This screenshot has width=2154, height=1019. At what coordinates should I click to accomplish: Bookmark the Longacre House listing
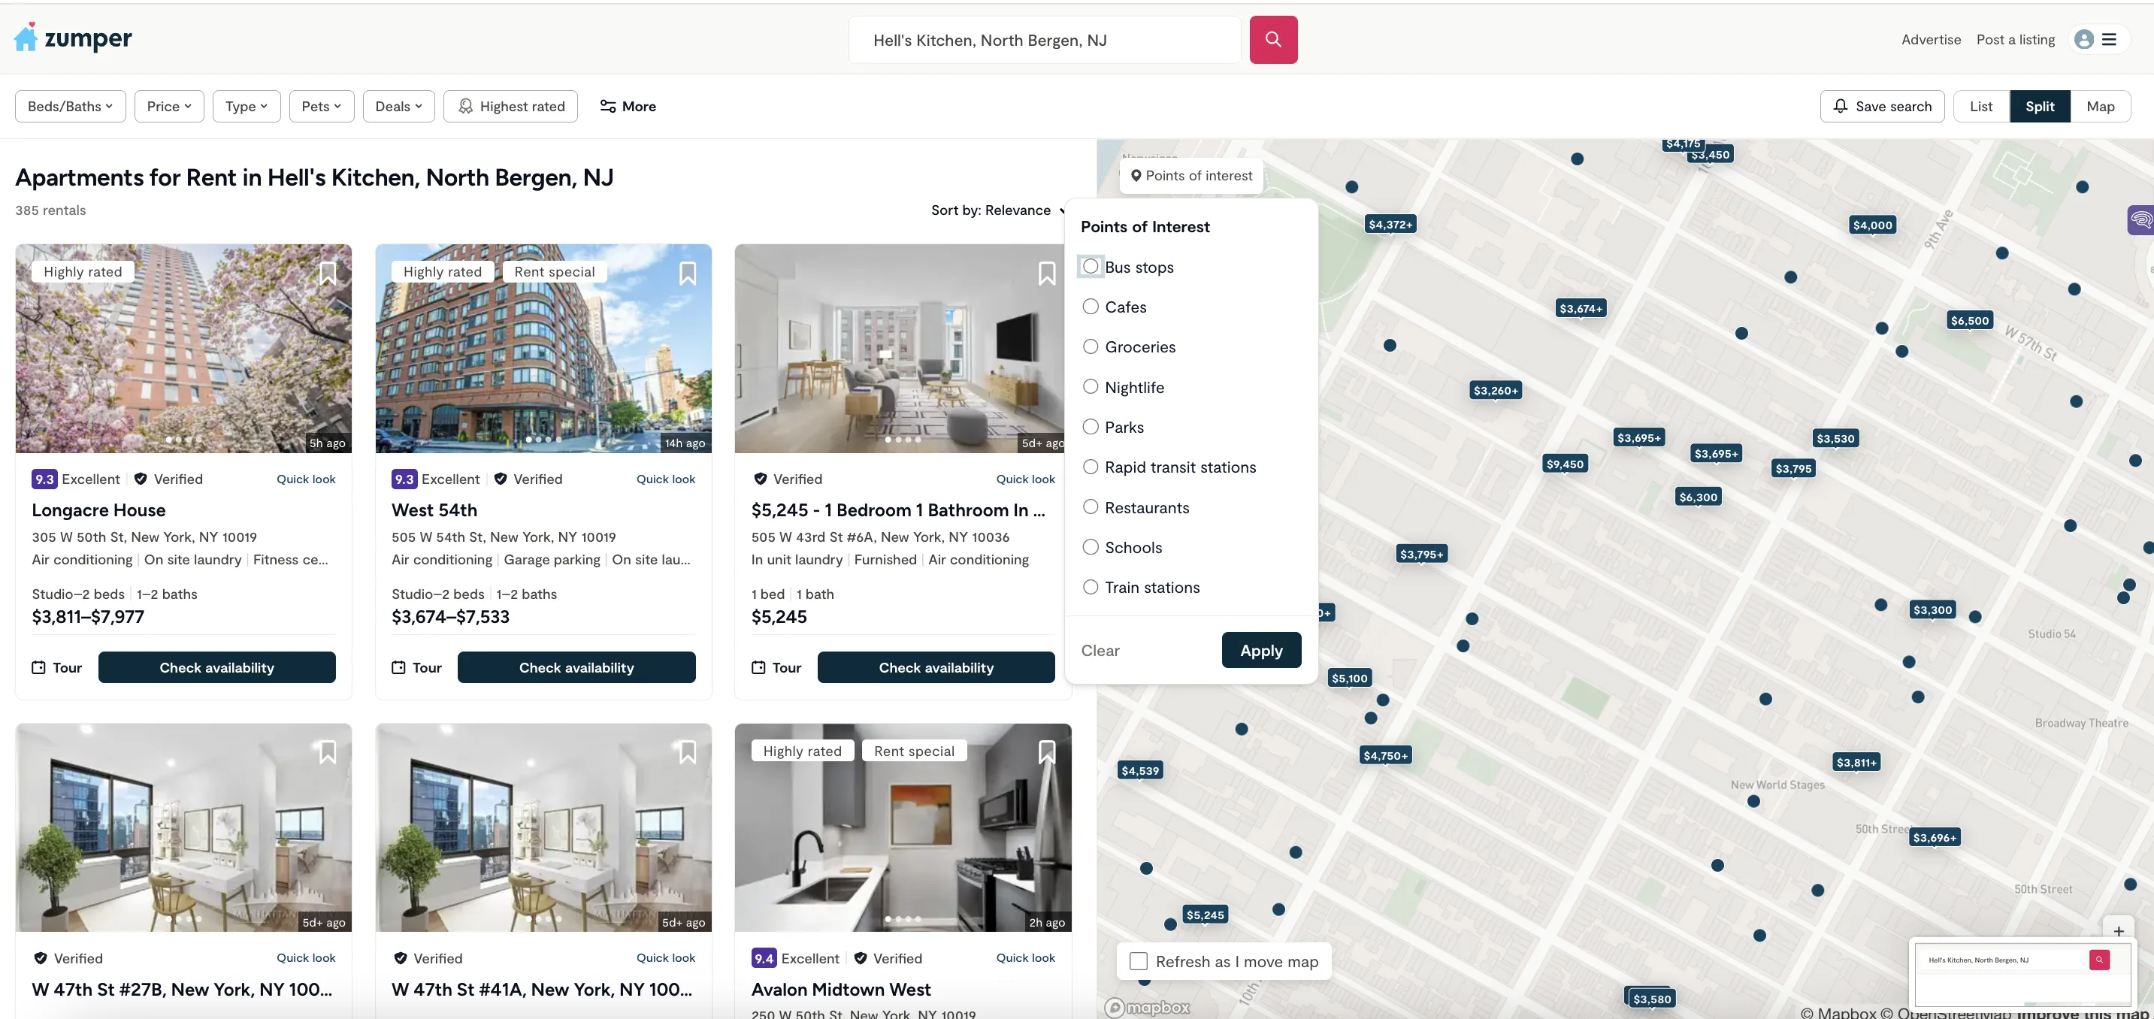tap(328, 274)
